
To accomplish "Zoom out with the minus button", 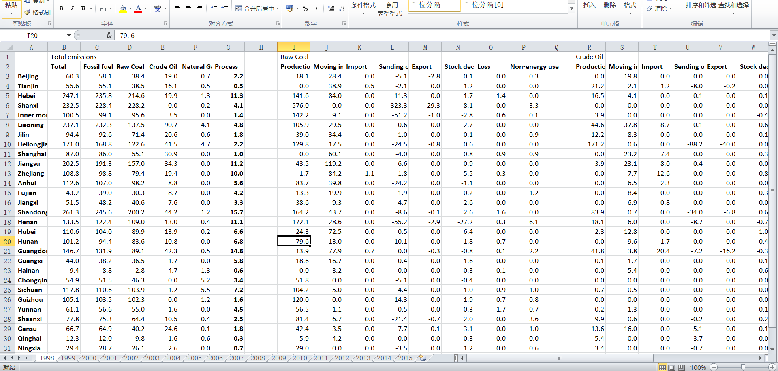I will tap(714, 367).
